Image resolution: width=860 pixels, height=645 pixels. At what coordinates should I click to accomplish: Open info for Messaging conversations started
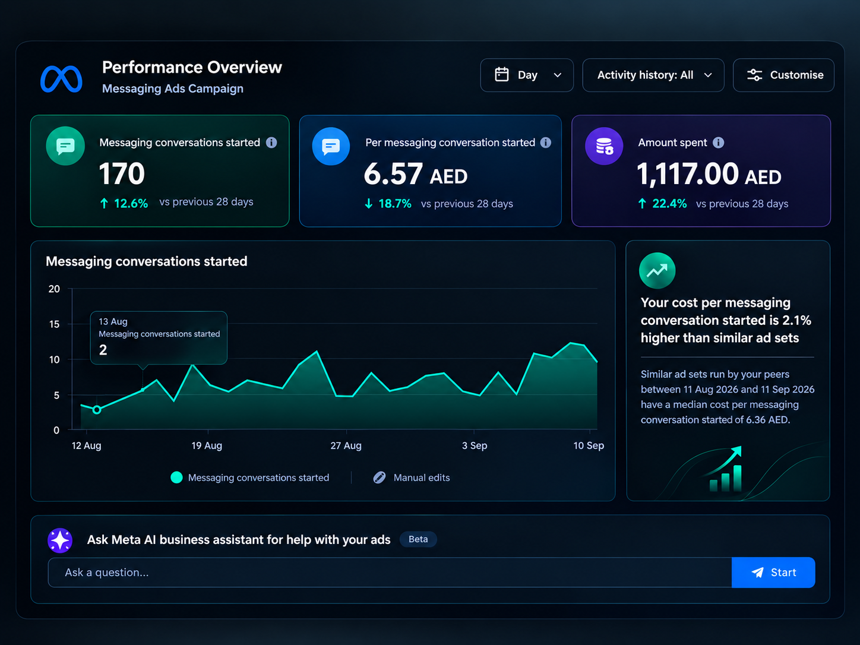pyautogui.click(x=271, y=143)
